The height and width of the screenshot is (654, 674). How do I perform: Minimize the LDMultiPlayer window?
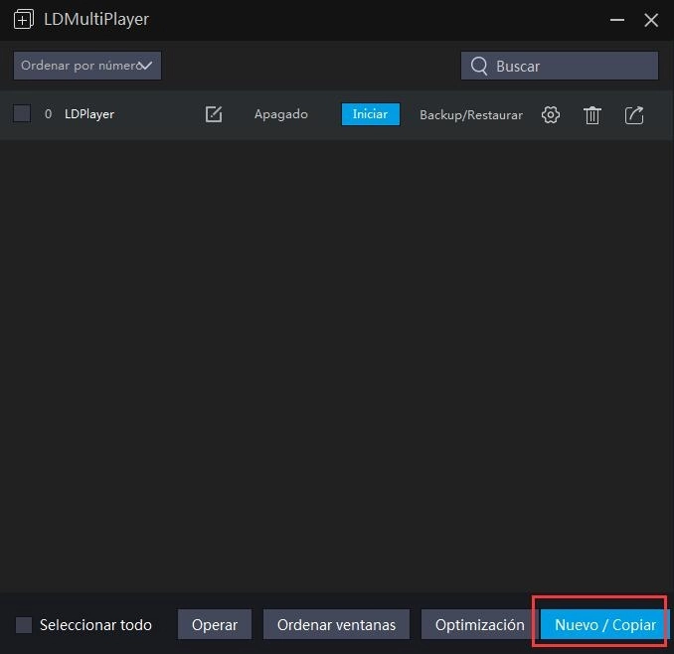tap(617, 20)
